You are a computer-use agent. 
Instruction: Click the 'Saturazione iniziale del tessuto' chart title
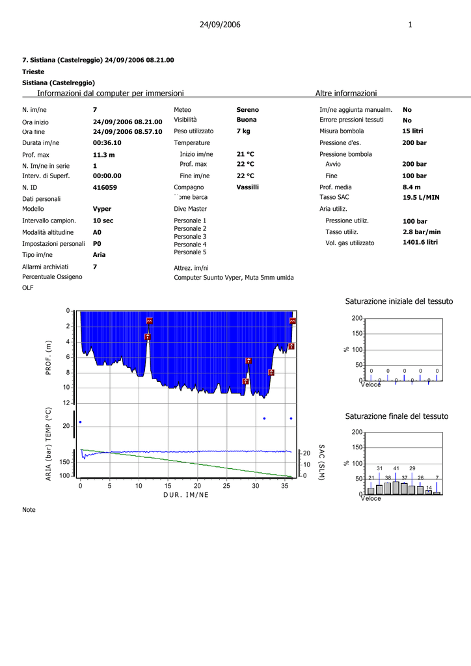pyautogui.click(x=399, y=302)
